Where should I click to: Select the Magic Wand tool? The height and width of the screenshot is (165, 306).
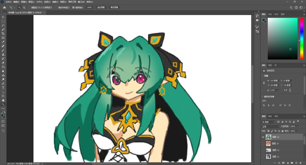click(x=3, y=30)
